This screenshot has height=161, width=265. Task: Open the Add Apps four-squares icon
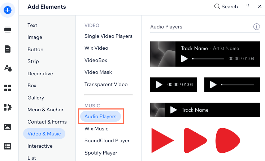coord(8,88)
